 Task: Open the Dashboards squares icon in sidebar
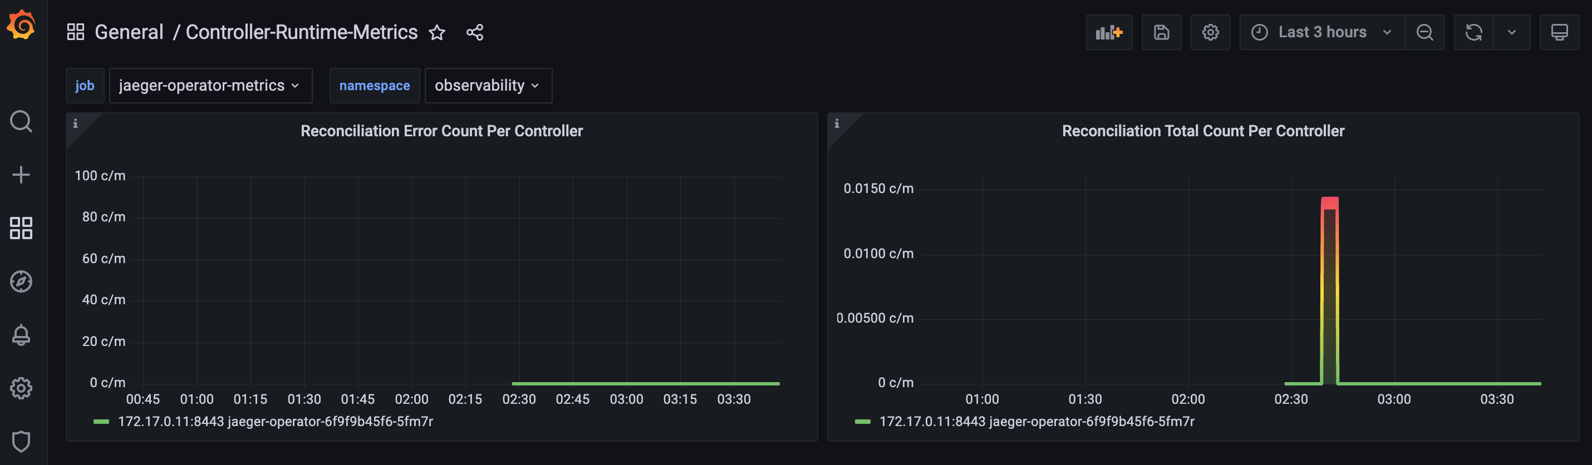click(21, 228)
